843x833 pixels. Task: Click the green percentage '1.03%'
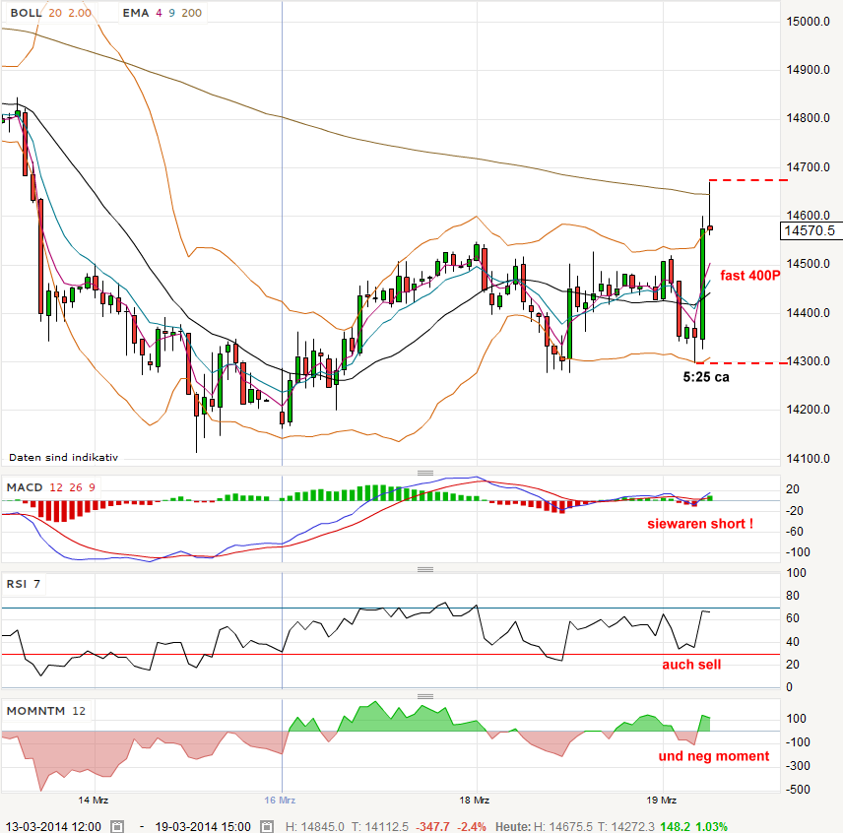tap(711, 826)
